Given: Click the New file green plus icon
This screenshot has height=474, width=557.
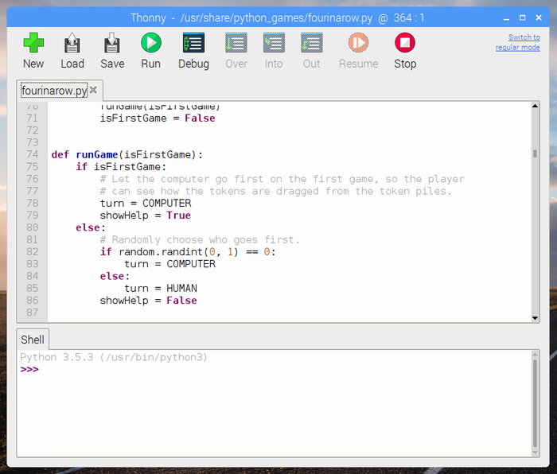Looking at the screenshot, I should coord(33,44).
